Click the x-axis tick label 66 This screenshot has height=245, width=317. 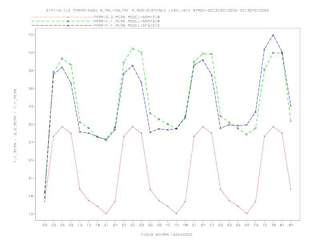point(238,225)
